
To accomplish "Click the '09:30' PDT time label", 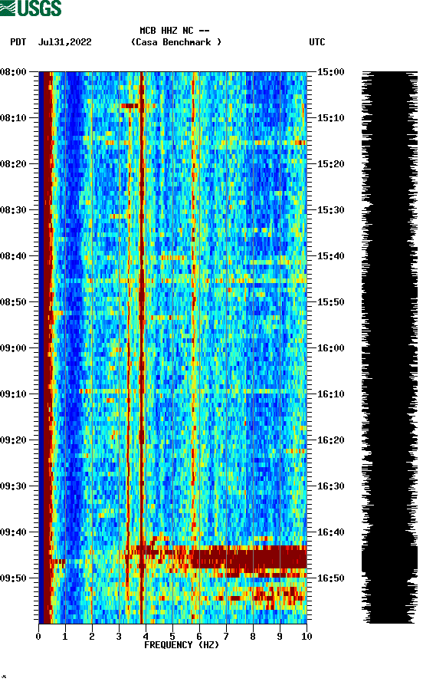I will [14, 486].
